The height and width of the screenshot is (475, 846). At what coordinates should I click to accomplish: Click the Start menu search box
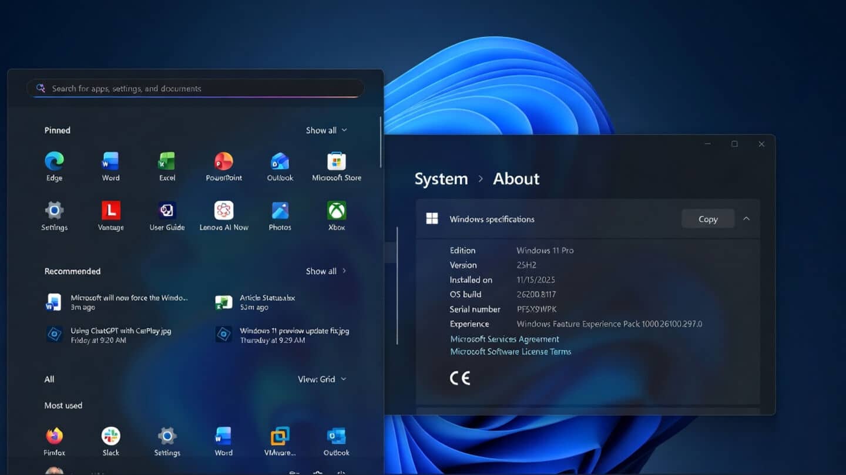(x=196, y=88)
